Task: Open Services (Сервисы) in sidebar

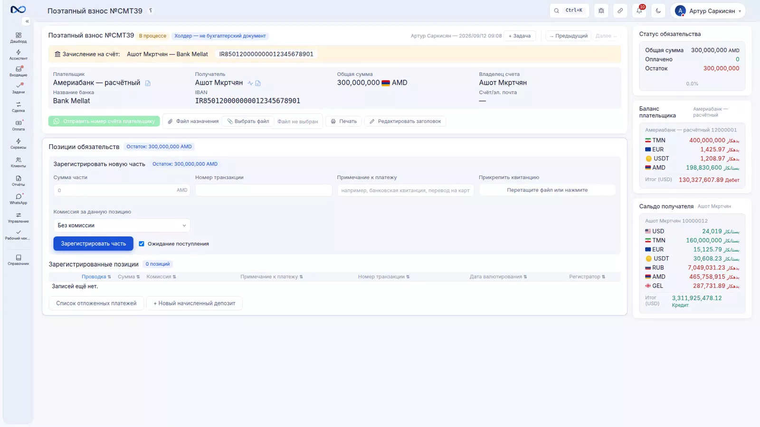Action: (18, 144)
